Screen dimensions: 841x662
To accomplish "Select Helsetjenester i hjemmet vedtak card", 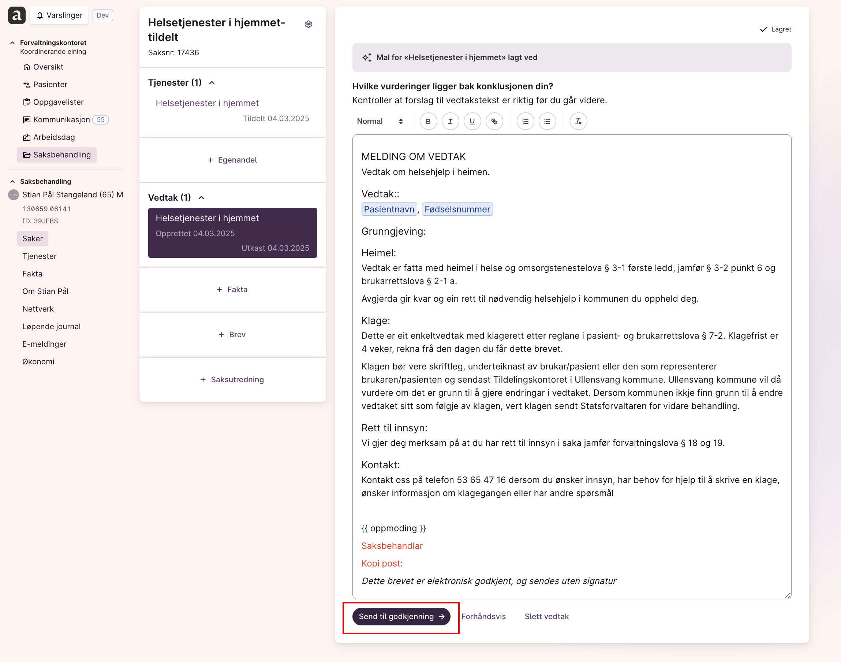I will (232, 233).
